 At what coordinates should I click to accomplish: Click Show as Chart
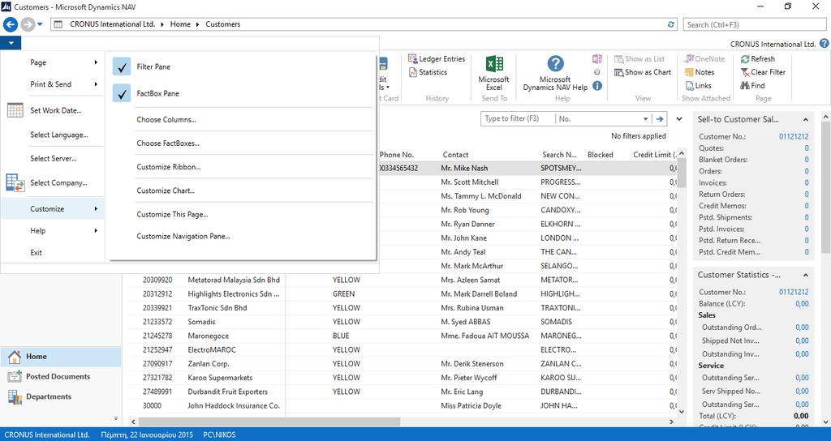(x=643, y=72)
